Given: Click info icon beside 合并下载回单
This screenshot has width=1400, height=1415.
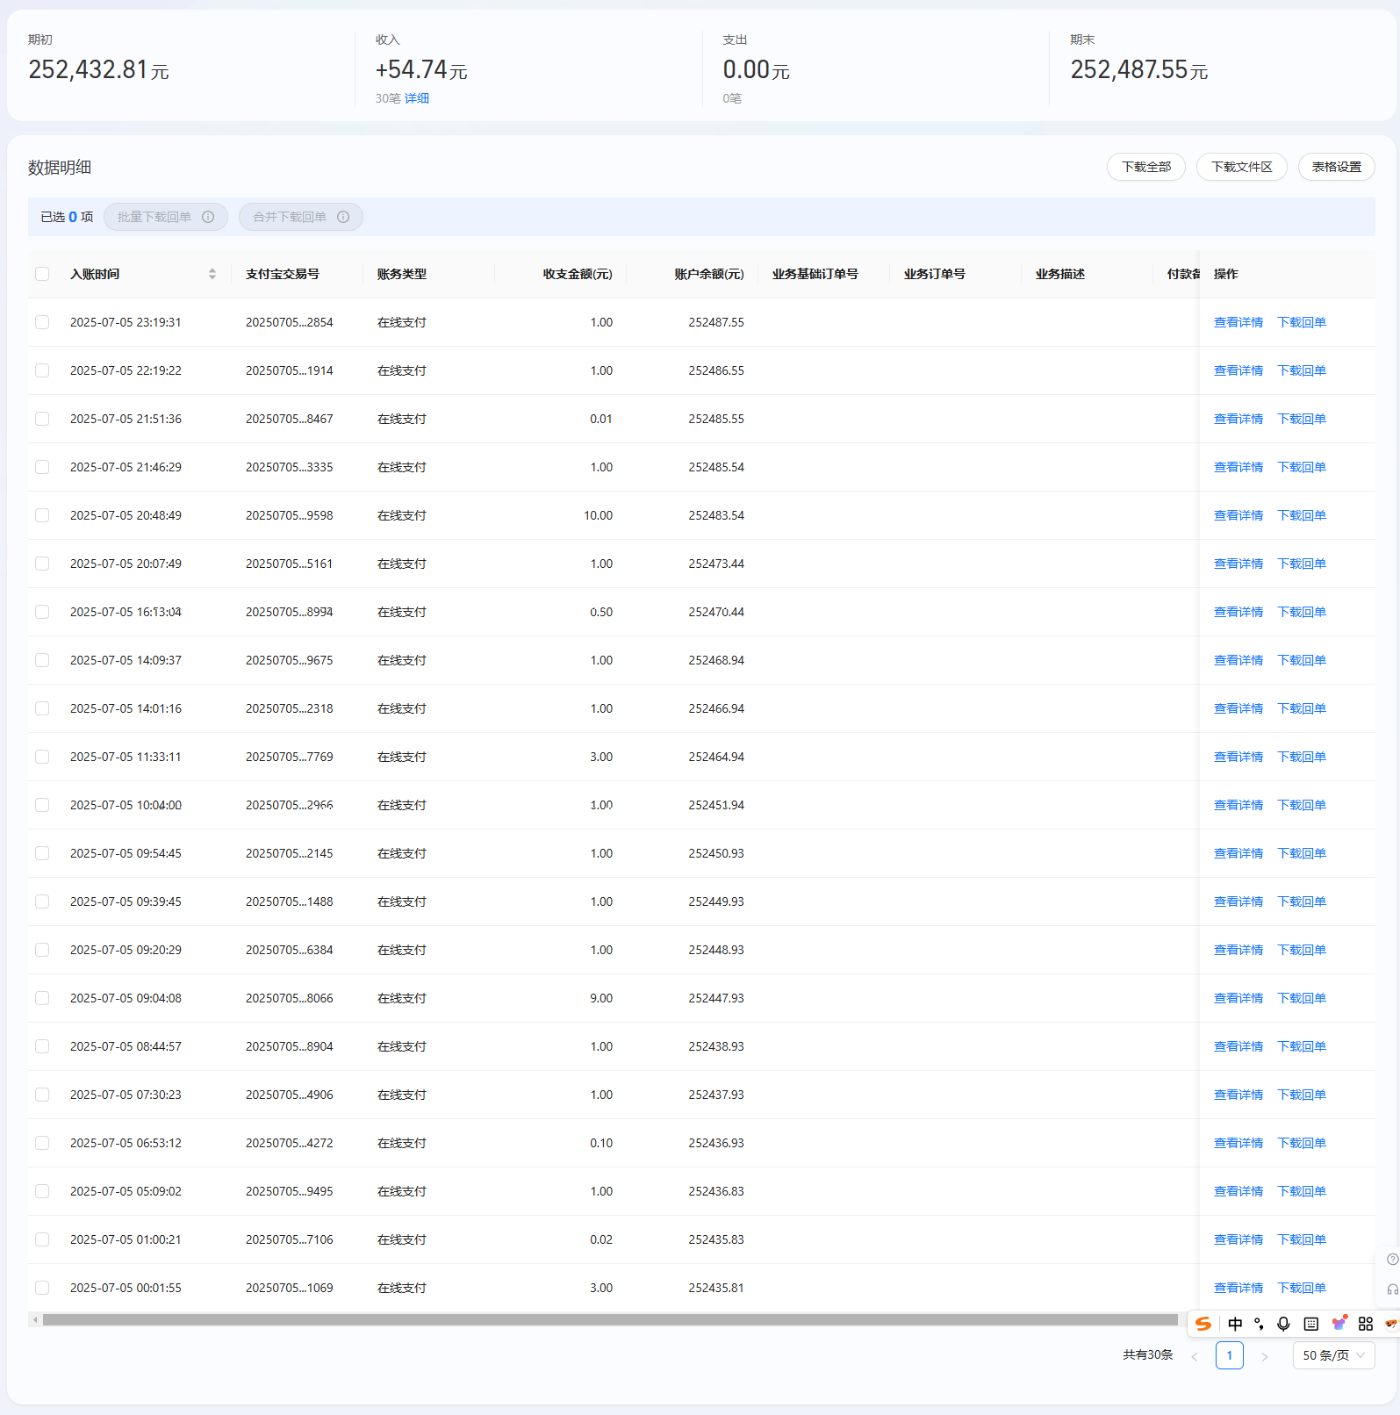Looking at the screenshot, I should [343, 217].
